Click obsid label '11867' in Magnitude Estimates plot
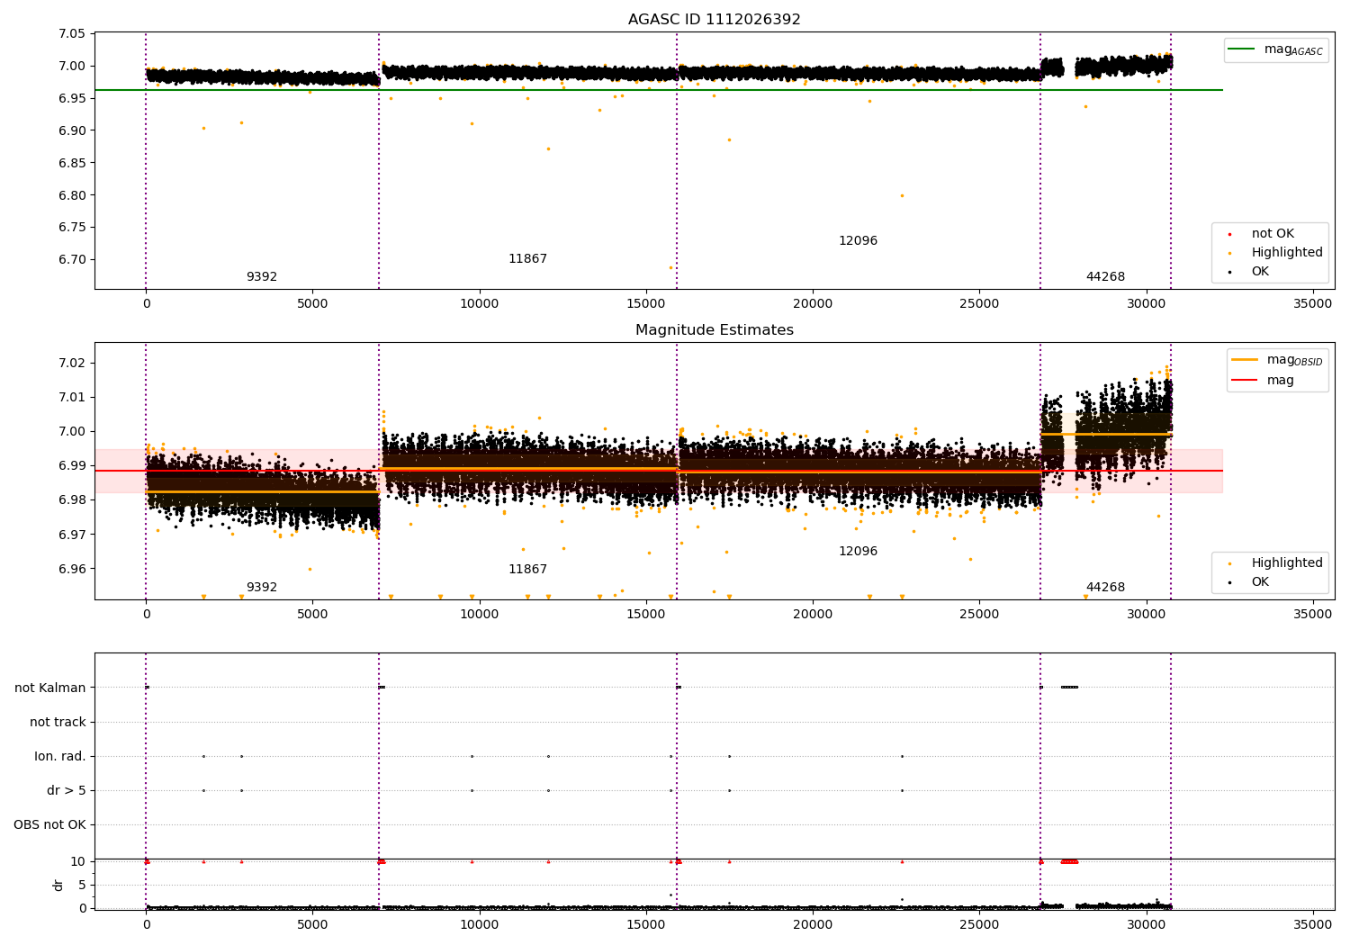The height and width of the screenshot is (945, 1350). 527,570
